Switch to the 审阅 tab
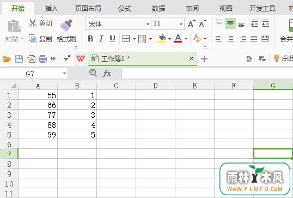 (192, 8)
